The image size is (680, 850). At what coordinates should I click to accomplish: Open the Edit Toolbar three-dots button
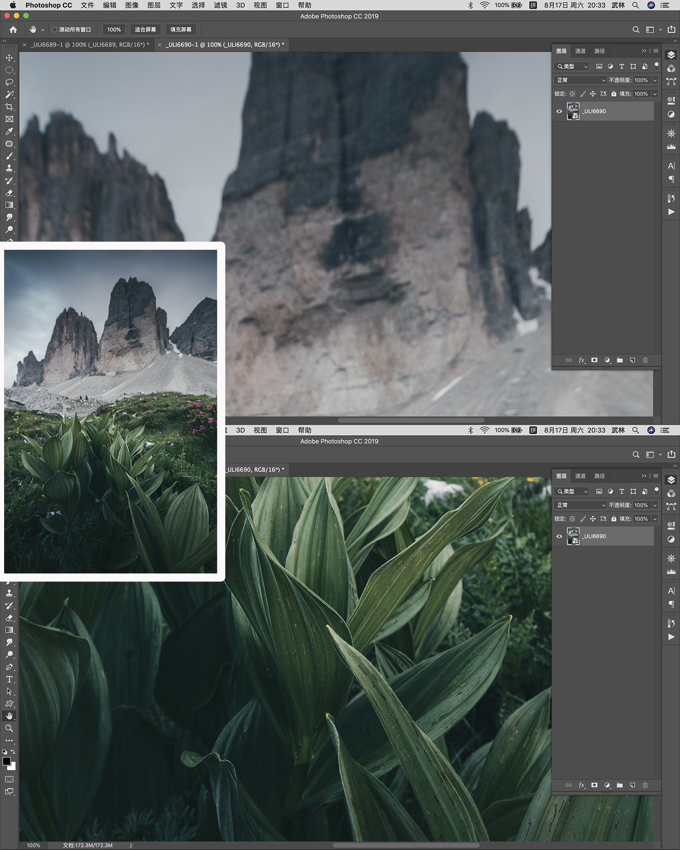pos(9,741)
